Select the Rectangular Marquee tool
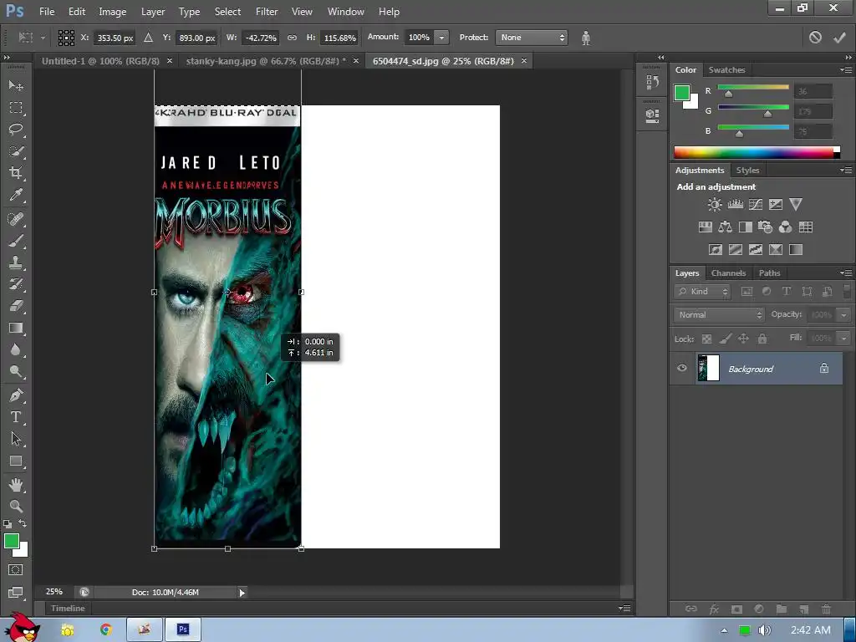 pyautogui.click(x=16, y=108)
